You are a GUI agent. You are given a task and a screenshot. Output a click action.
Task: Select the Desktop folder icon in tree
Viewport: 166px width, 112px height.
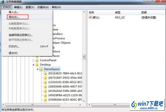click(37, 65)
